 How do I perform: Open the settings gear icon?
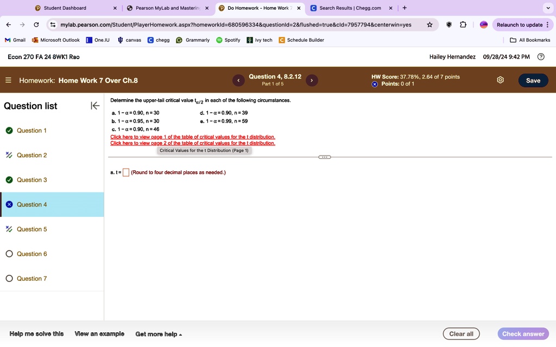(500, 80)
